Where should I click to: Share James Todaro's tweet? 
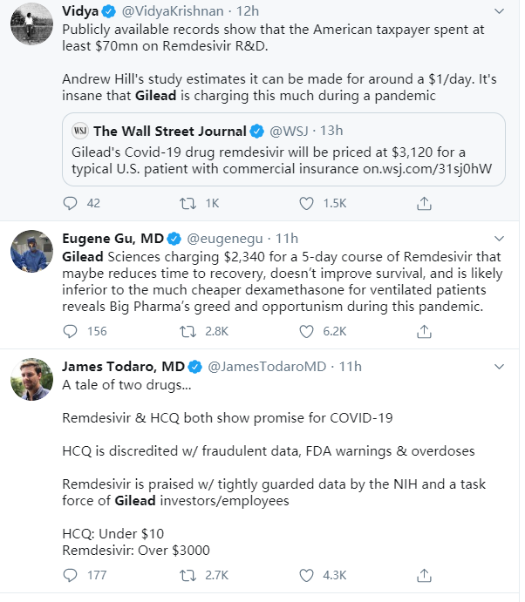coord(424,575)
